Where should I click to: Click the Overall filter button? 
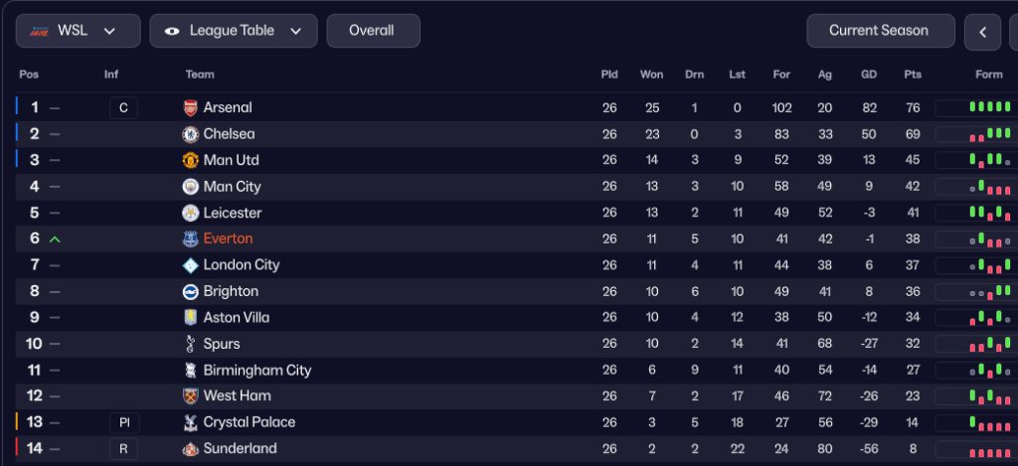click(373, 31)
